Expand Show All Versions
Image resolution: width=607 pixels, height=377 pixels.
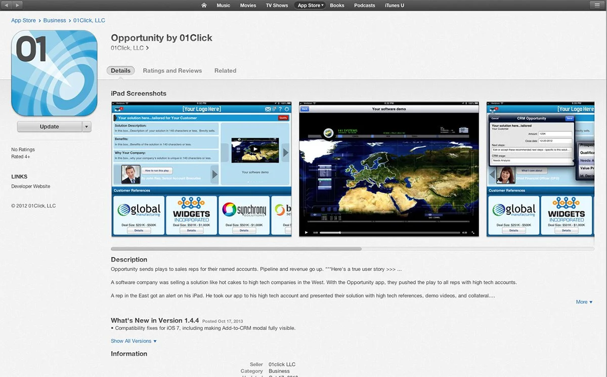click(x=134, y=341)
